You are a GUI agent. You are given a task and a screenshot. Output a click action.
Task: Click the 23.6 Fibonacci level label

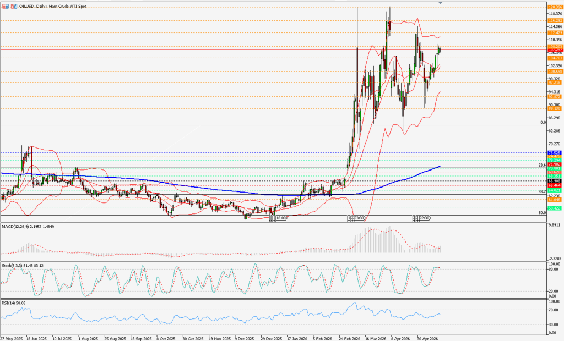click(x=542, y=165)
